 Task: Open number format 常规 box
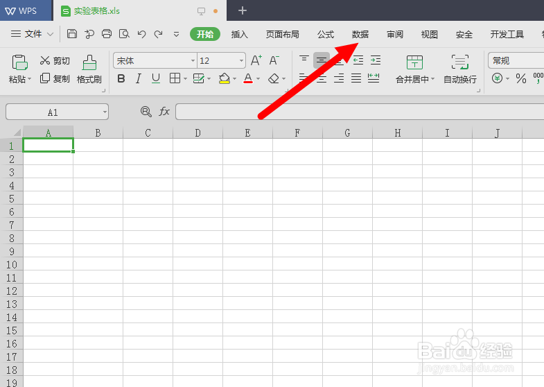tap(516, 60)
